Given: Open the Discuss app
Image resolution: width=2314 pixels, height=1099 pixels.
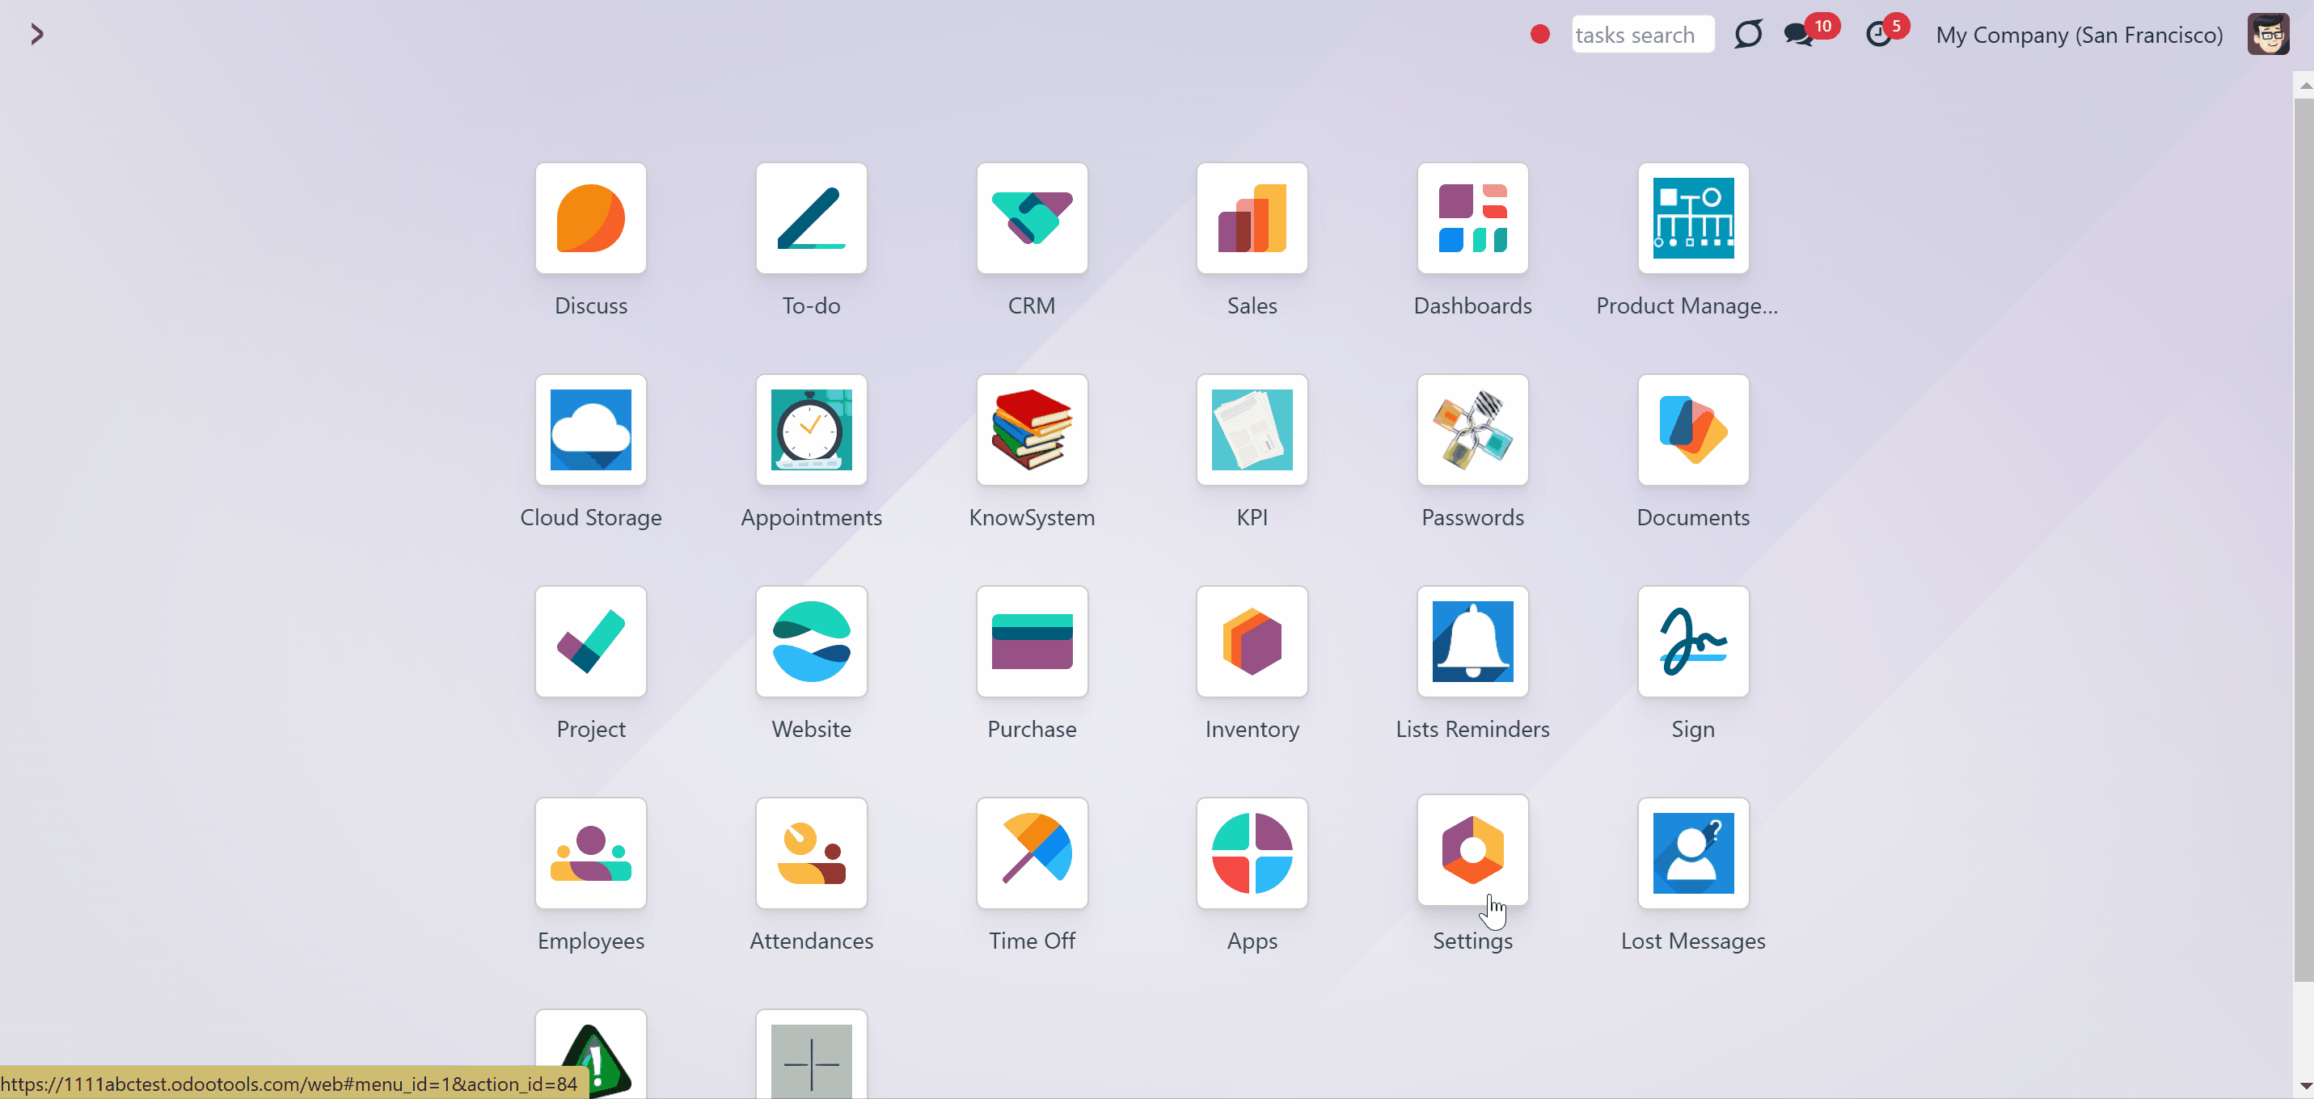Looking at the screenshot, I should [x=590, y=218].
